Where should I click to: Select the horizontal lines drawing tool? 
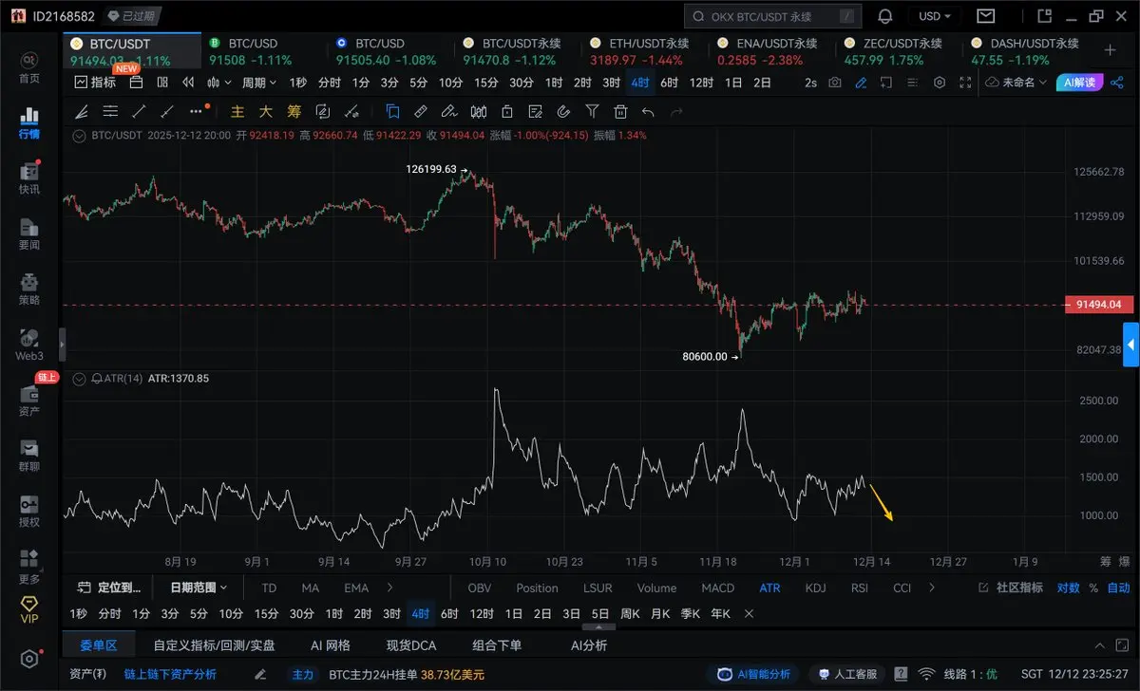point(110,111)
